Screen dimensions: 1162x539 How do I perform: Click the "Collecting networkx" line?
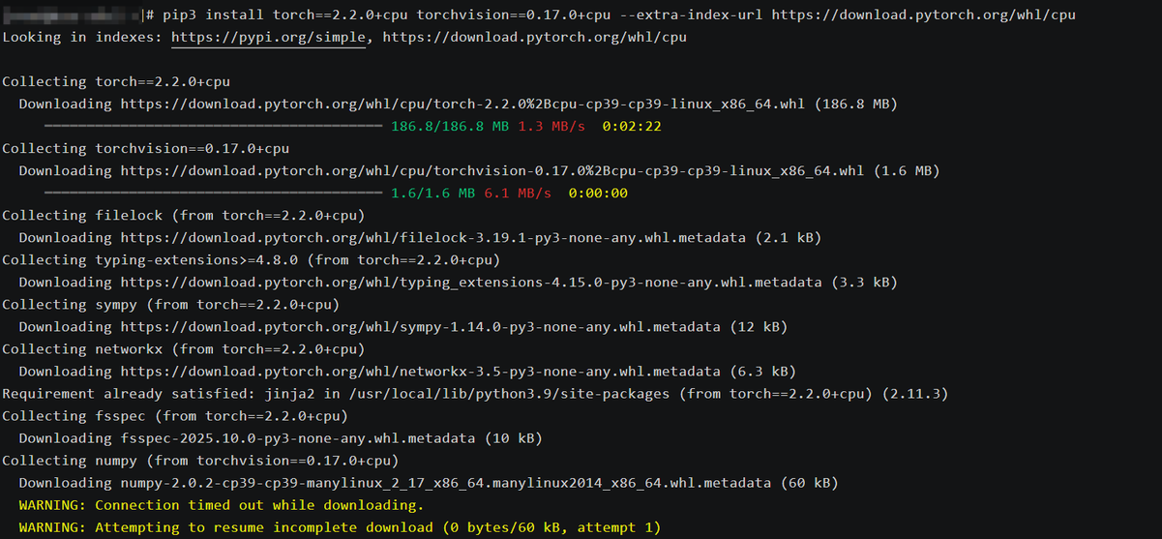[x=184, y=348]
